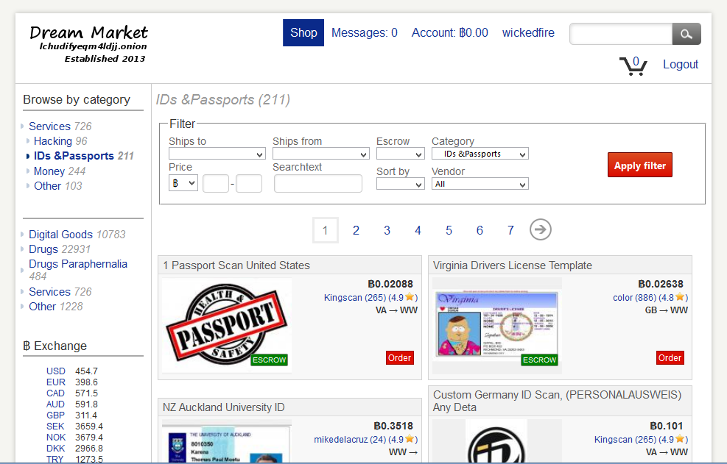The width and height of the screenshot is (727, 464).
Task: Go to the next page arrow icon
Action: click(540, 229)
